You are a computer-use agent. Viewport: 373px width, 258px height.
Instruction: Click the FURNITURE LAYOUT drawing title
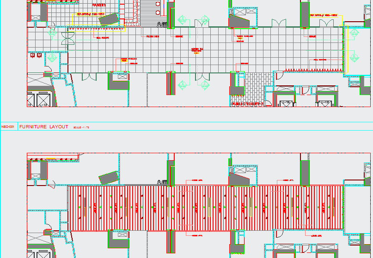(44, 126)
